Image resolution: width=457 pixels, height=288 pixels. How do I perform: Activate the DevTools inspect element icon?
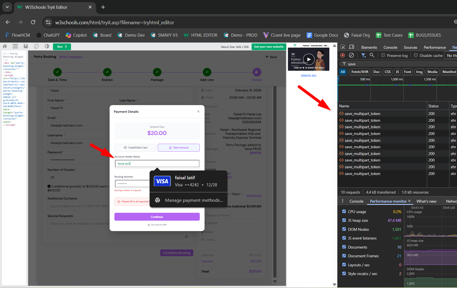tap(343, 47)
